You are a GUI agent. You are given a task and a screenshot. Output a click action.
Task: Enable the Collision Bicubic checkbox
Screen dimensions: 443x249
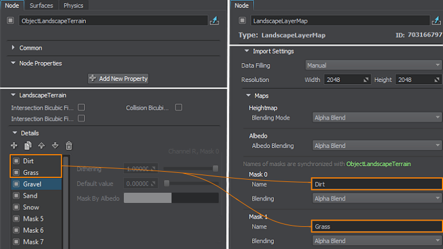(x=178, y=107)
